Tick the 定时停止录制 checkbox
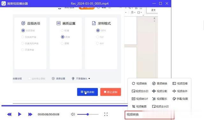The image size is (204, 120). [29, 79]
